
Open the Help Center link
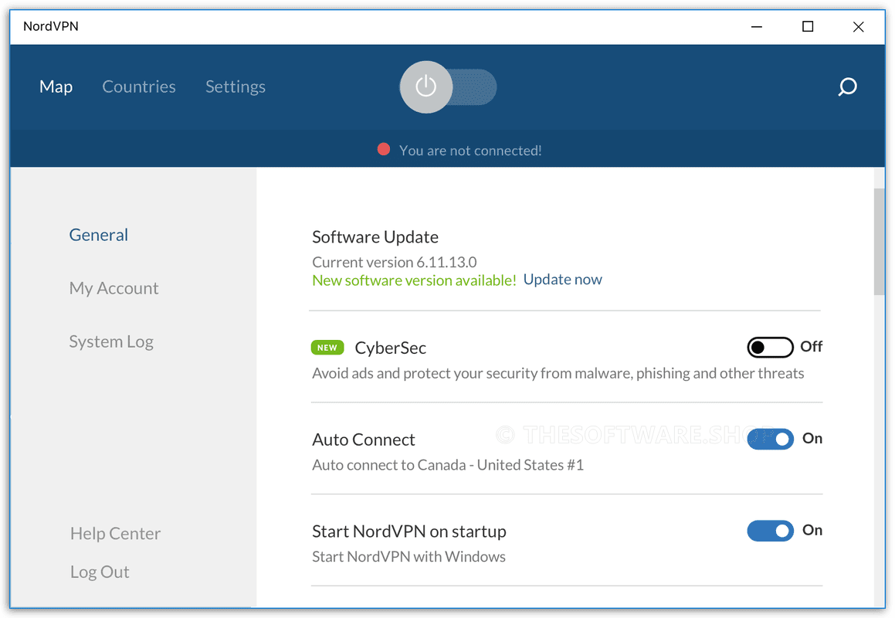[115, 534]
